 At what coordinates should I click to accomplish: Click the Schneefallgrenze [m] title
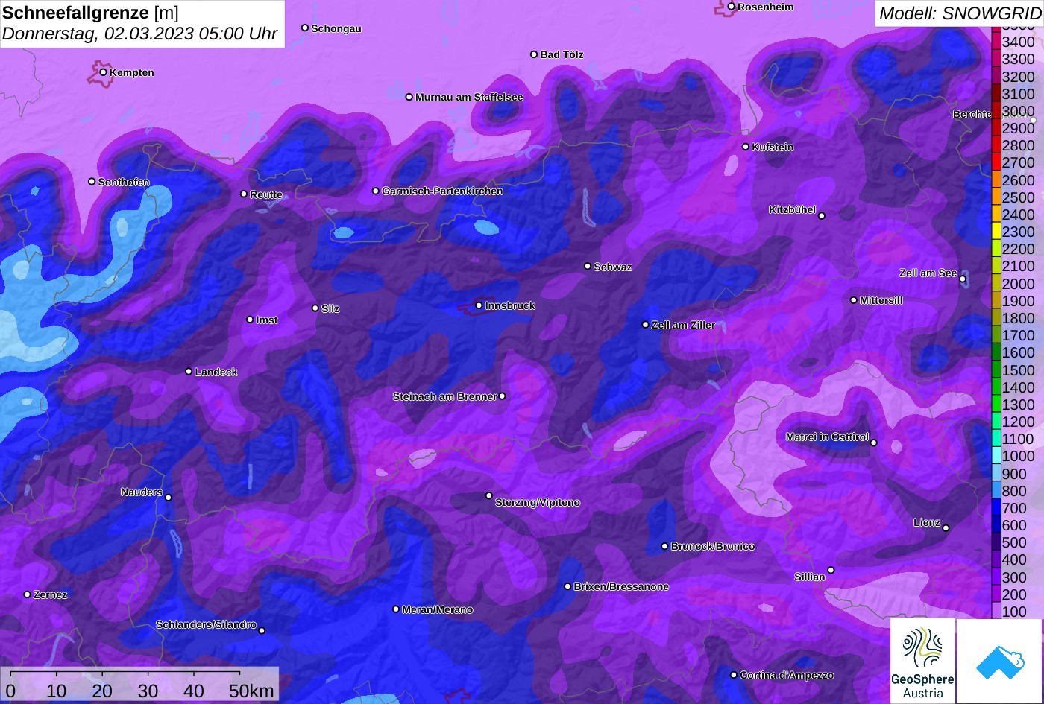click(91, 13)
